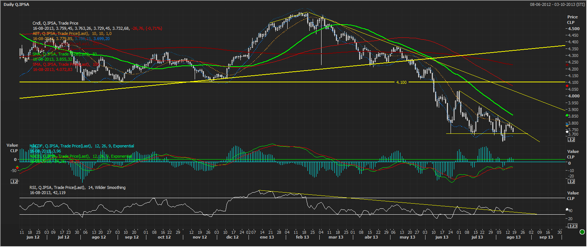Click the orange ABT marker on price axis
Screen dimensions: 587x247
click(x=567, y=125)
